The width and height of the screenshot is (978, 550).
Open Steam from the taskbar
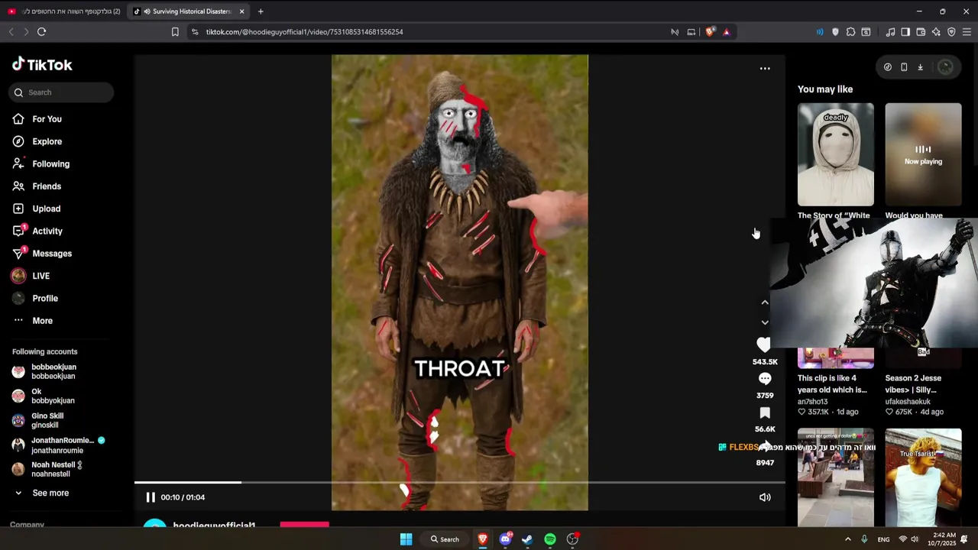(527, 539)
